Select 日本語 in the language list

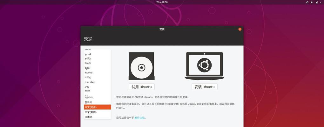click(98, 117)
